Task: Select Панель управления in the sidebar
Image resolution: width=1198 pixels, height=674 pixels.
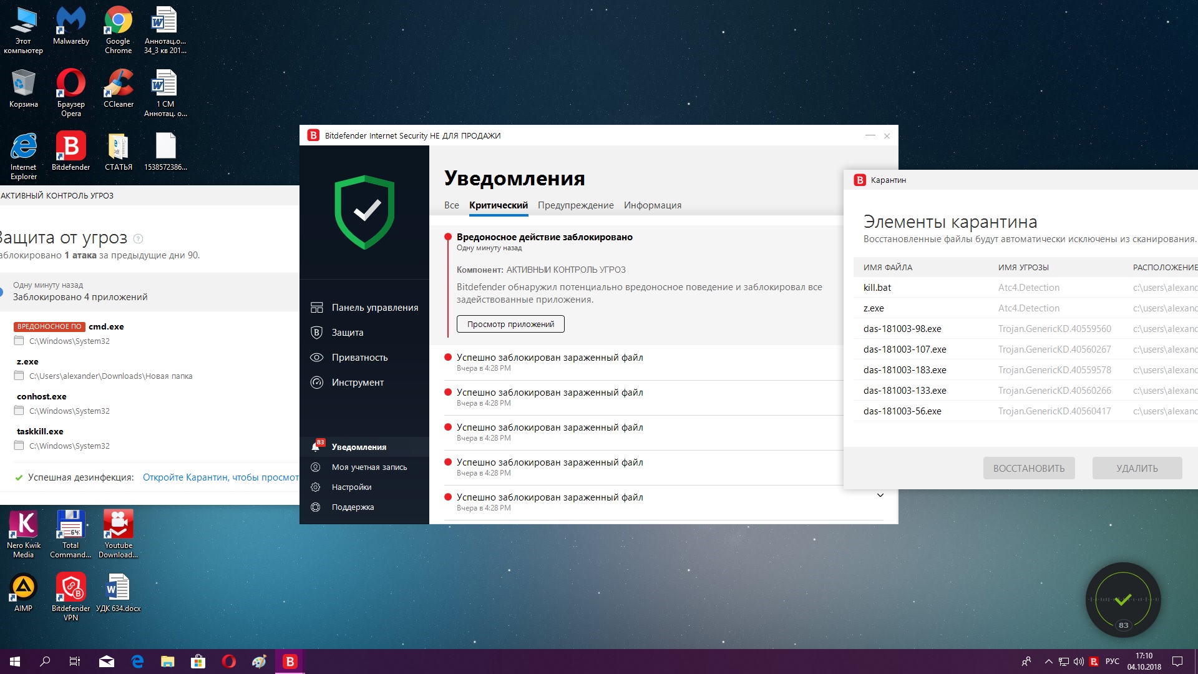Action: click(x=364, y=308)
